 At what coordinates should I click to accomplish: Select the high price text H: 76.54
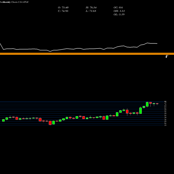tap(91, 8)
